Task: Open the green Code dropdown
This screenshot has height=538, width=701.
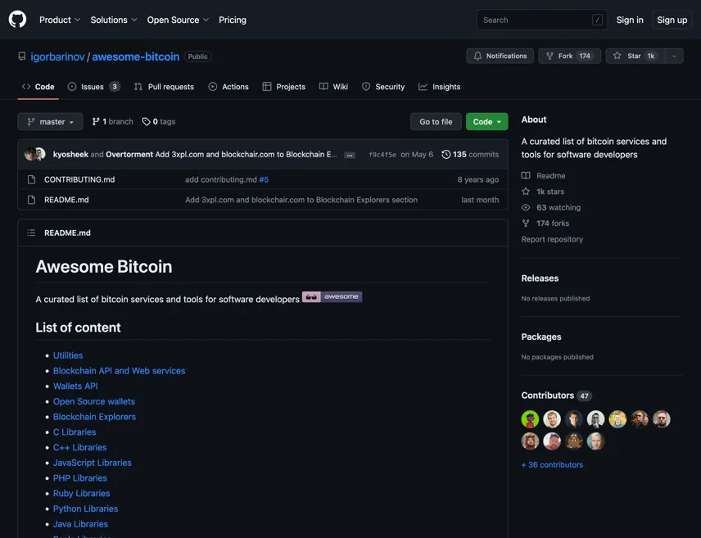Action: click(x=487, y=122)
